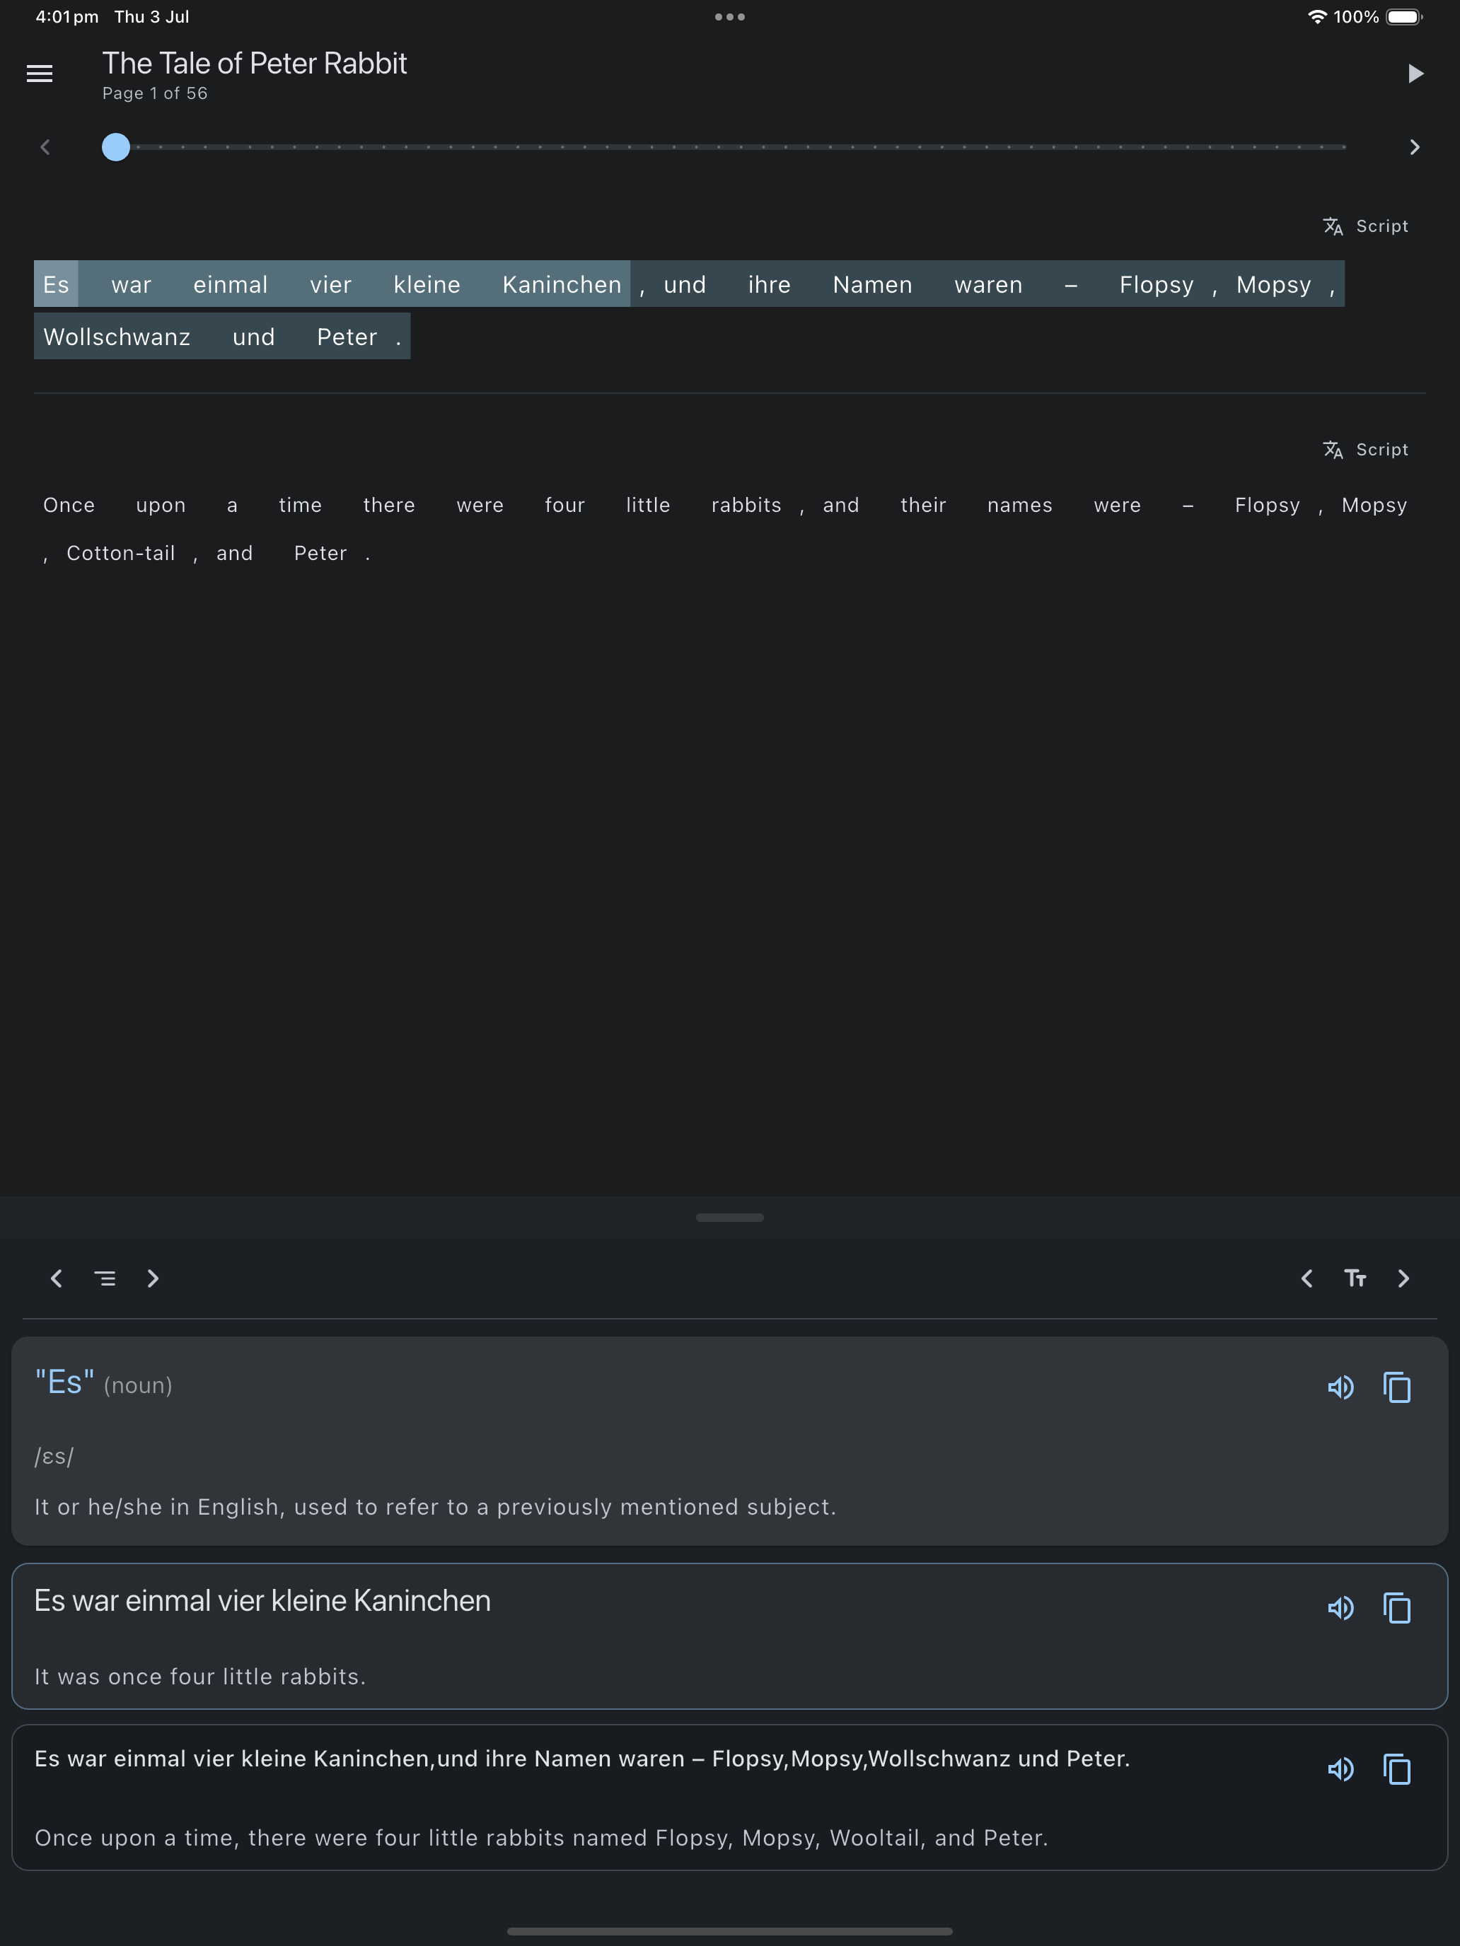
Task: Play audio for the word "Es"
Action: coord(1340,1387)
